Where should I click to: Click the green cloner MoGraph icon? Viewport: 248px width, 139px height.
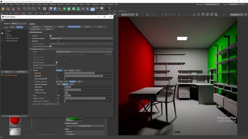pos(78,9)
